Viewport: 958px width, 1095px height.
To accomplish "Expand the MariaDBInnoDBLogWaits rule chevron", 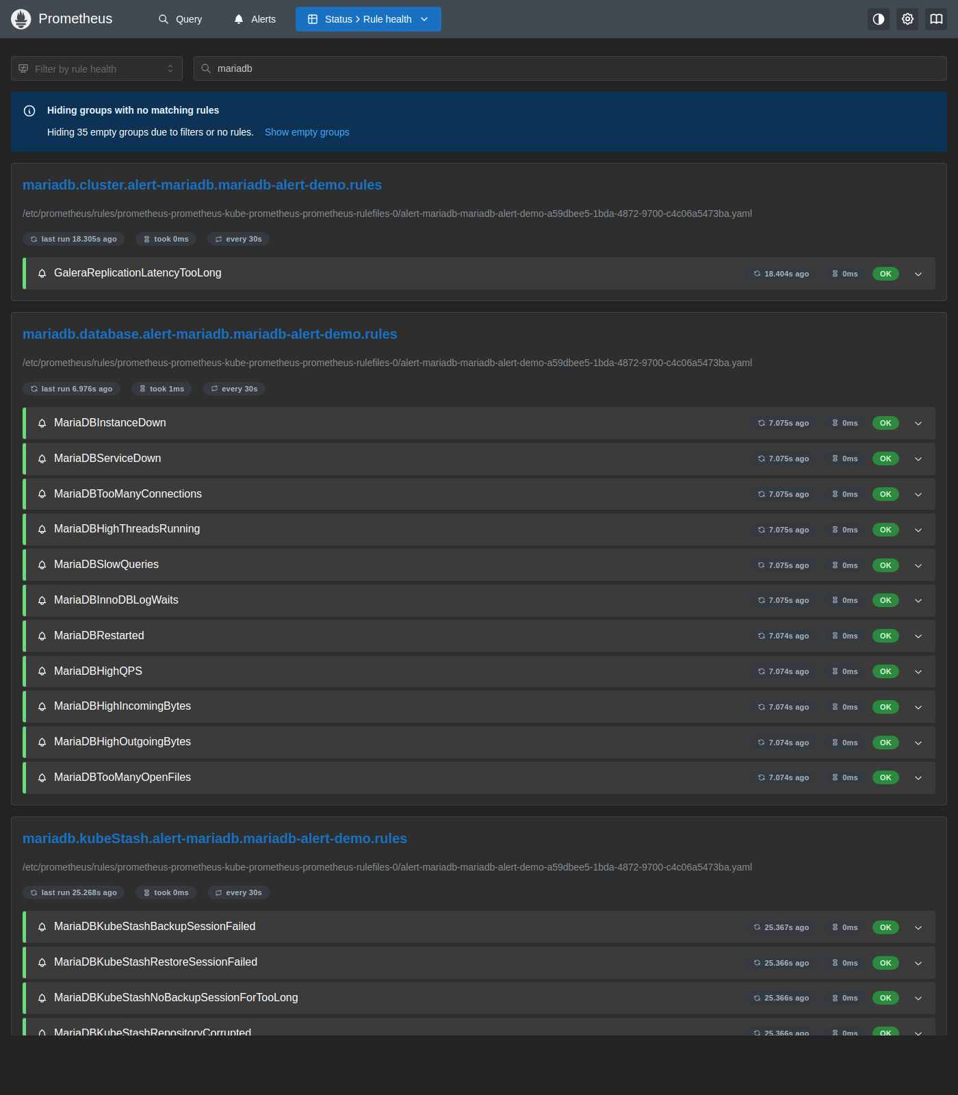I will click(x=918, y=601).
